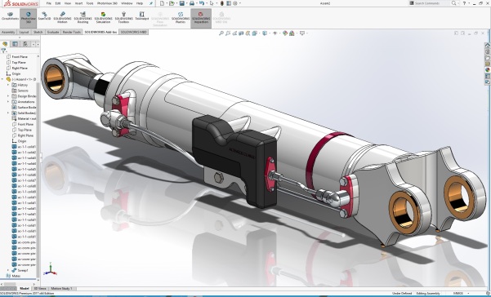Enable the SOLIDWORKS Plastics add-in
Screen dimensions: 491x297
point(181,17)
